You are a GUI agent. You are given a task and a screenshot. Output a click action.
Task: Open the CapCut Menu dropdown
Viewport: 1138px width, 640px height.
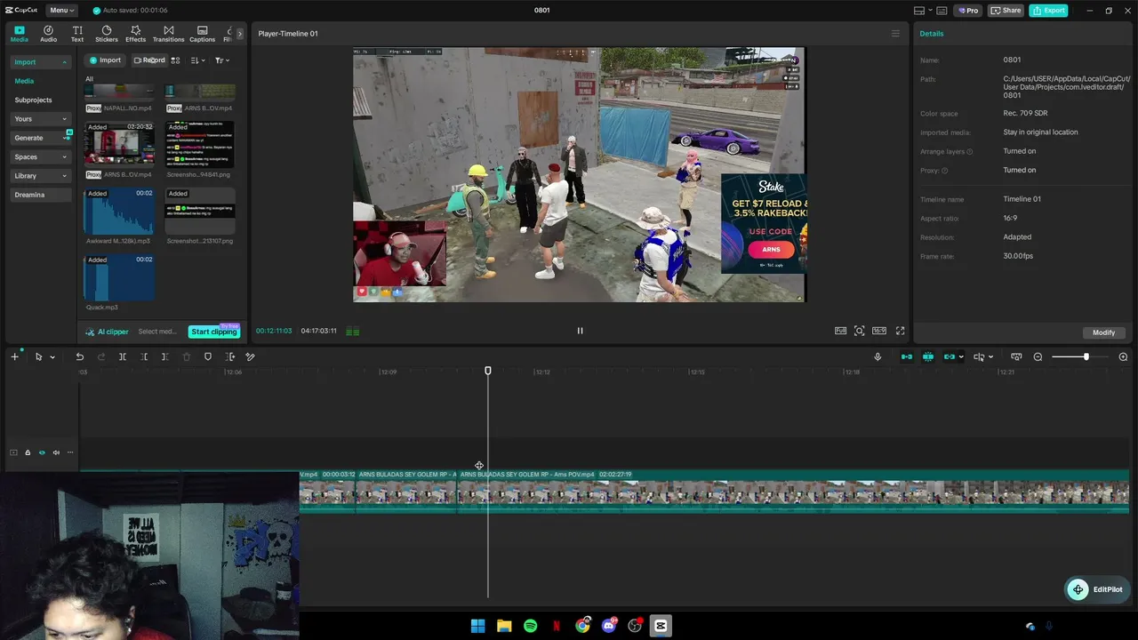62,11
